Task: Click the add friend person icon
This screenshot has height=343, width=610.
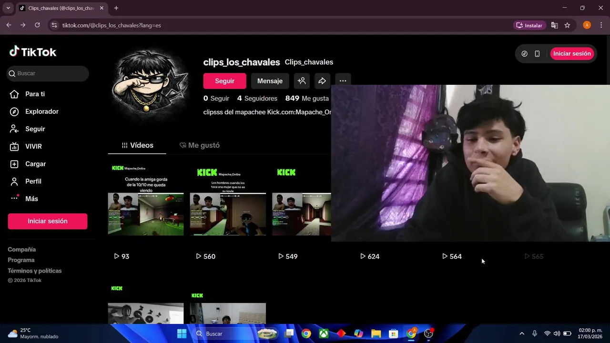Action: pos(302,81)
